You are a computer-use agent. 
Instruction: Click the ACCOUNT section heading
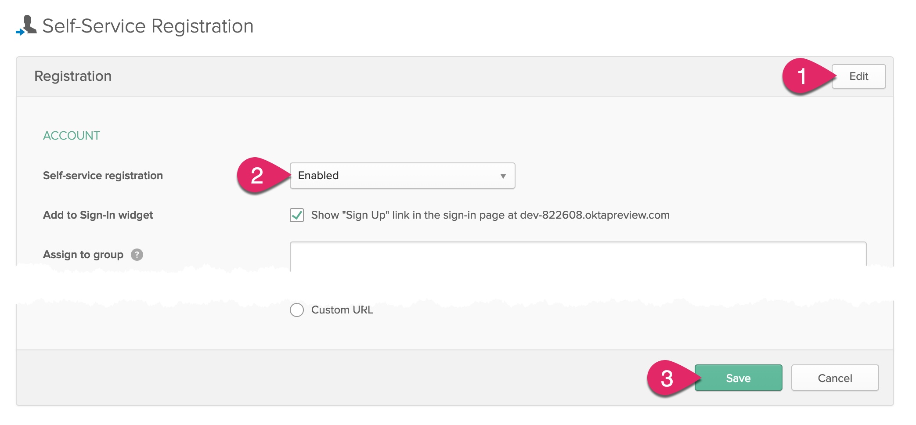coord(72,136)
